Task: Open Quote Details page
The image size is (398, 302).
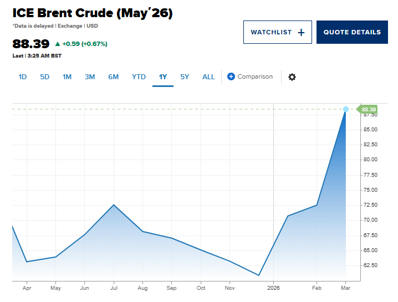Action: (352, 32)
